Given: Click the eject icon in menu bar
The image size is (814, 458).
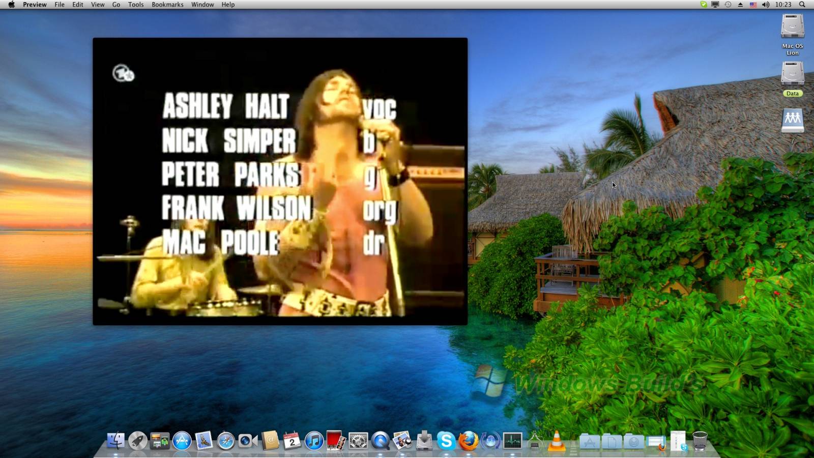Looking at the screenshot, I should click(740, 5).
